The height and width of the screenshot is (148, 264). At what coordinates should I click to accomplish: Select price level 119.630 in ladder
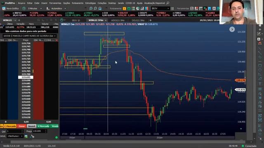26,117
